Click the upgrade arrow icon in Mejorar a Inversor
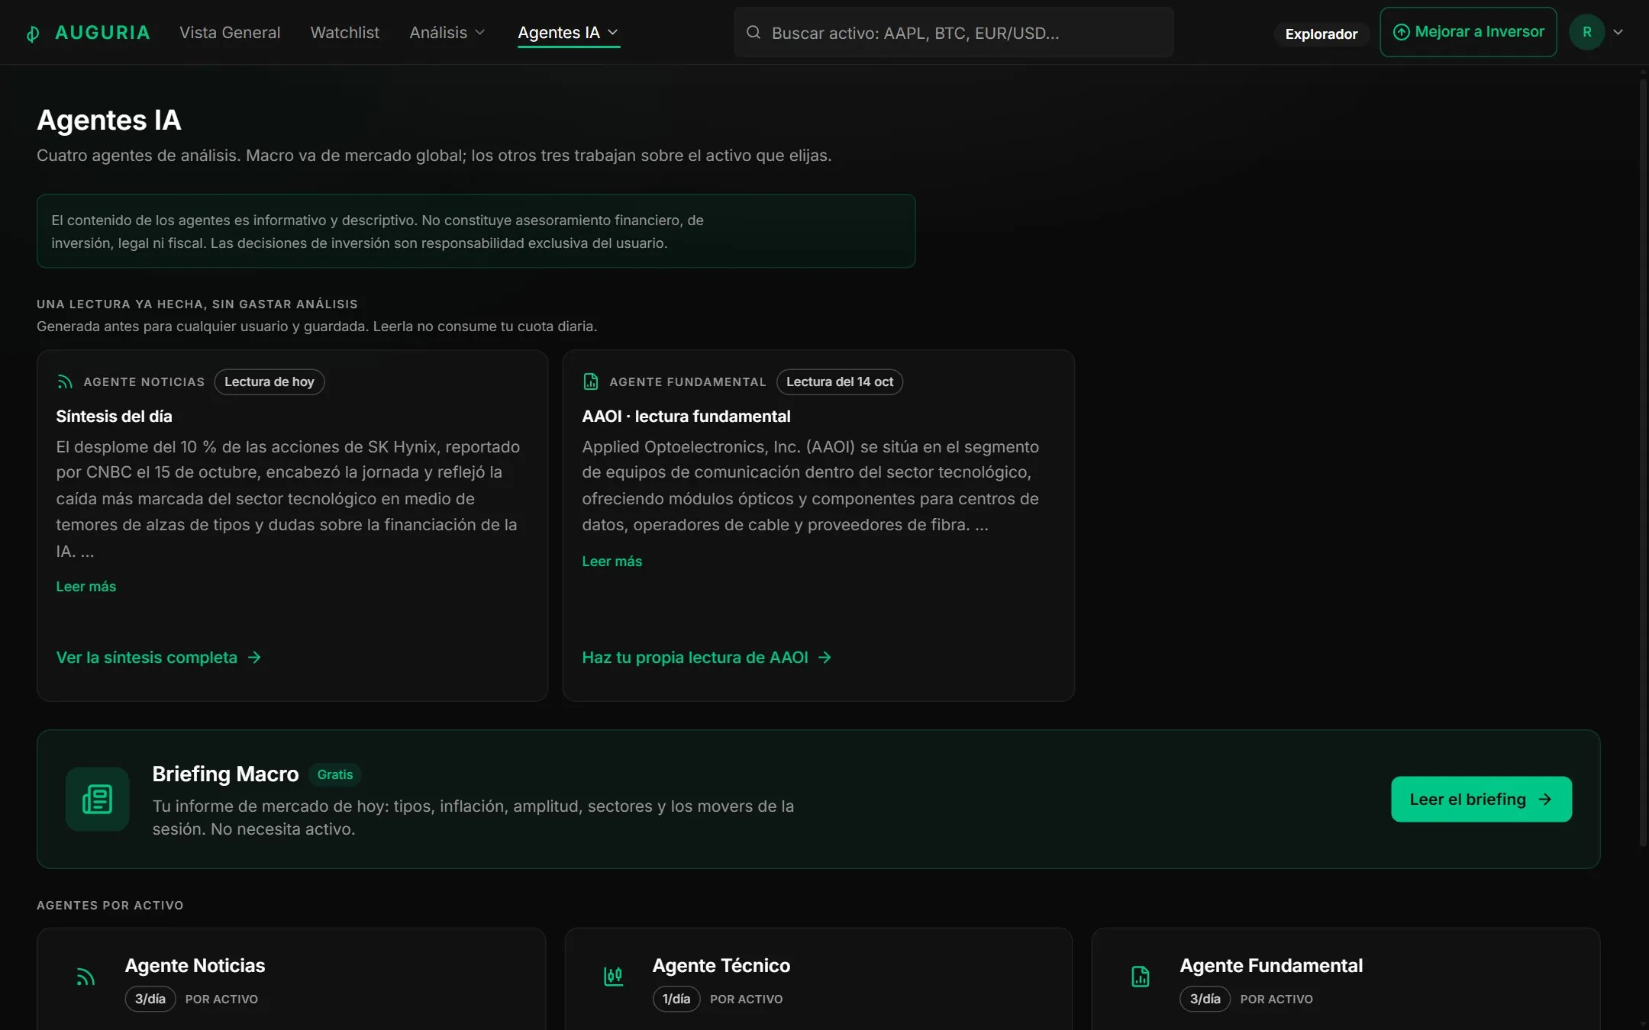Image resolution: width=1649 pixels, height=1030 pixels. click(1401, 32)
